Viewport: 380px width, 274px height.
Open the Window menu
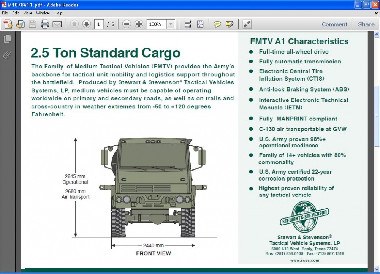(43, 13)
